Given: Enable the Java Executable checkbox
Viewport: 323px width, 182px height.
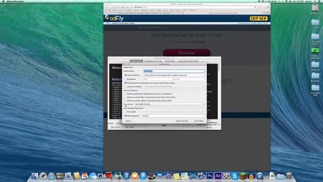Looking at the screenshot, I should (126, 112).
